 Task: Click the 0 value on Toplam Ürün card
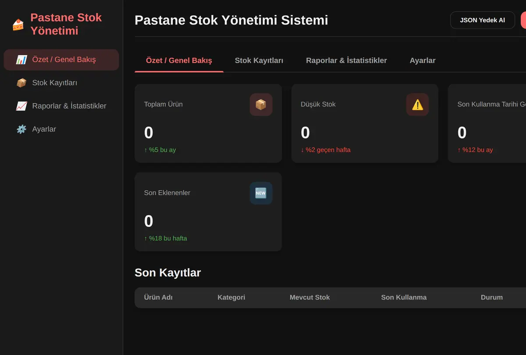pyautogui.click(x=149, y=133)
